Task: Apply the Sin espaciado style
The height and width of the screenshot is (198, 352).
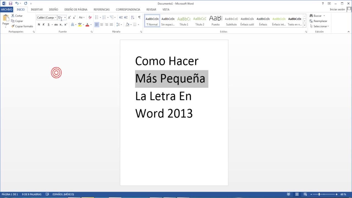Action: (x=168, y=21)
